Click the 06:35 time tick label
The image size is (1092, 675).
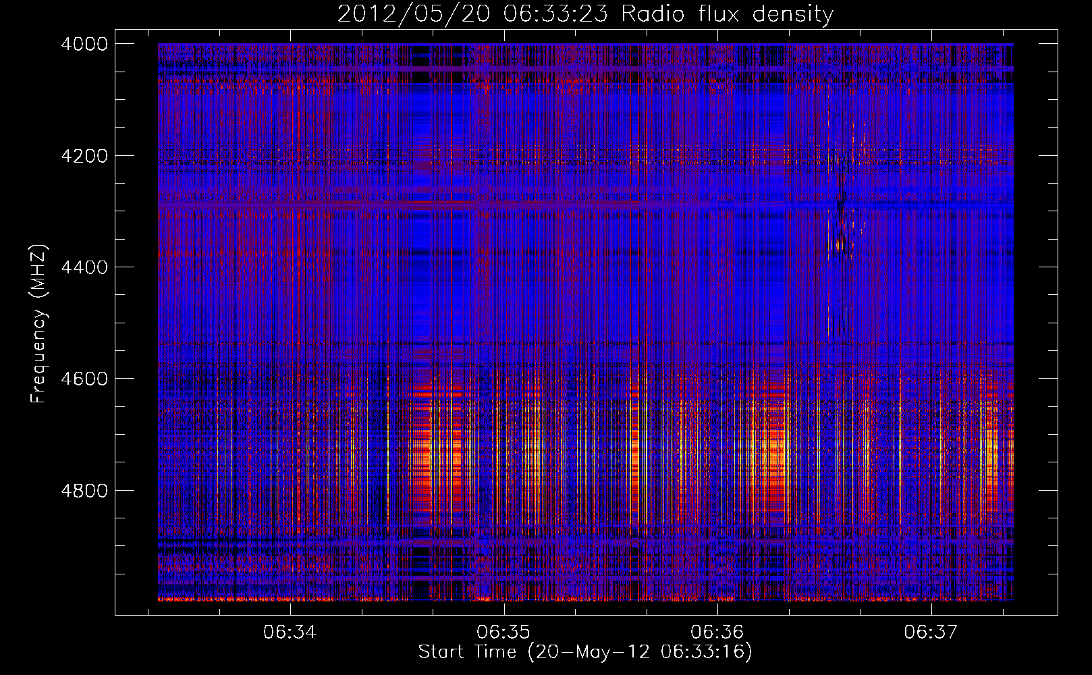pyautogui.click(x=503, y=632)
